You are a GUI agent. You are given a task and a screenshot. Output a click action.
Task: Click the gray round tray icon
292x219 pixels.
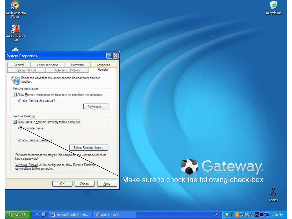(252, 214)
